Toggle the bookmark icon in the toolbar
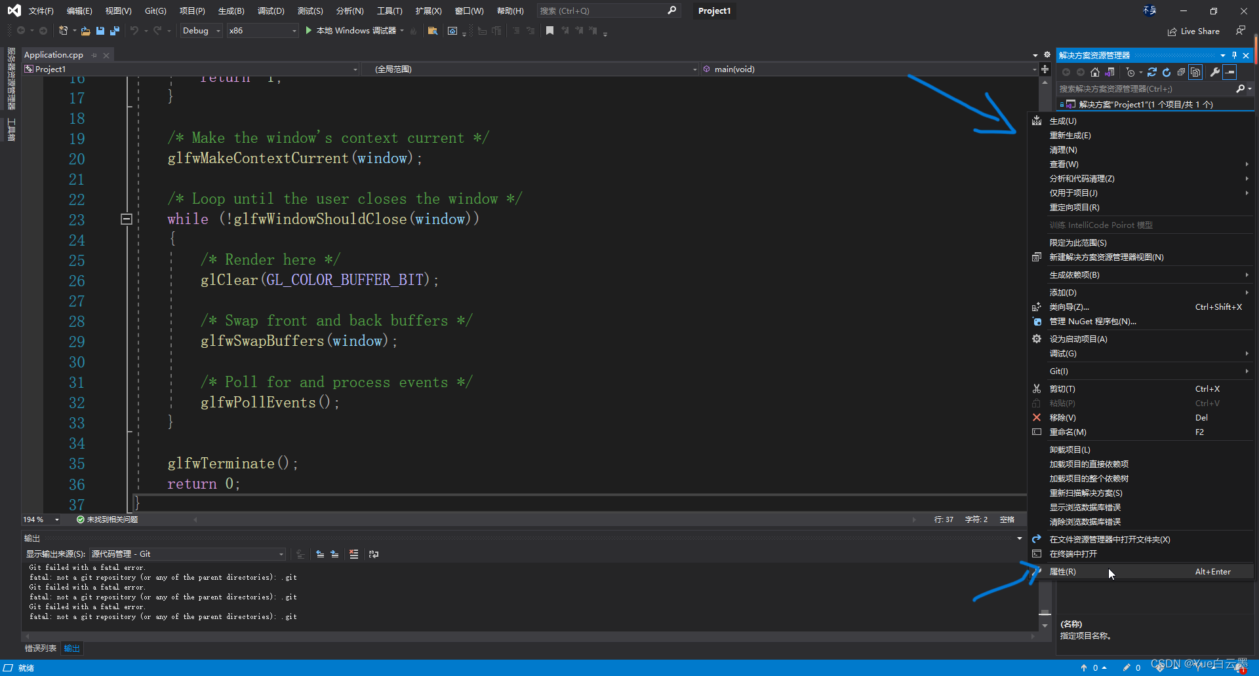 point(550,31)
